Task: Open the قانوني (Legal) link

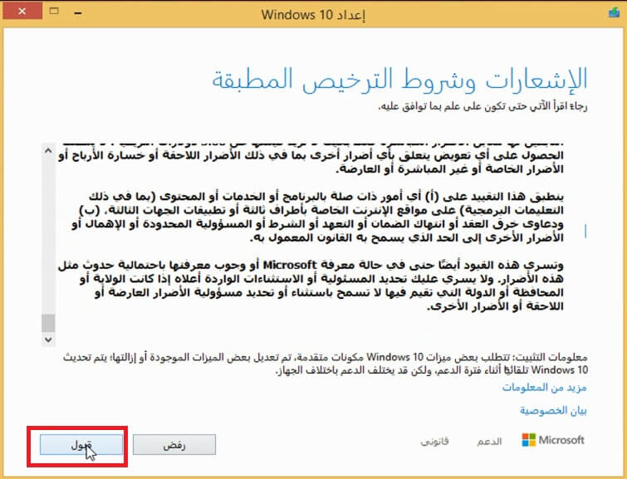Action: pyautogui.click(x=434, y=441)
